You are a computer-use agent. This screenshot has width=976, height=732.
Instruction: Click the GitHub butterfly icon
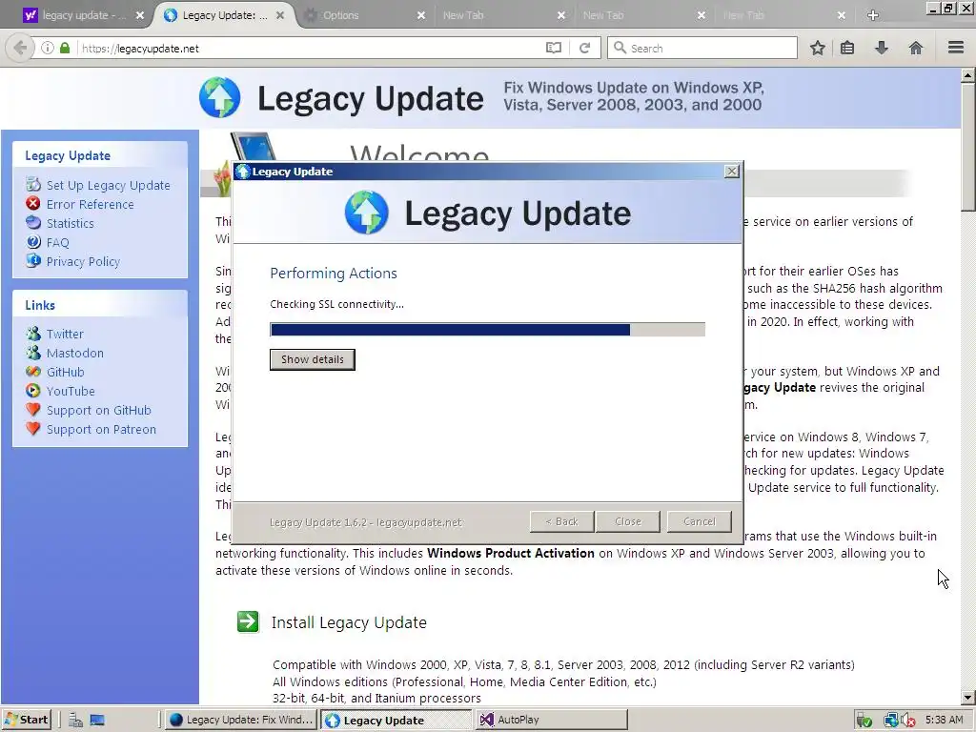point(33,372)
